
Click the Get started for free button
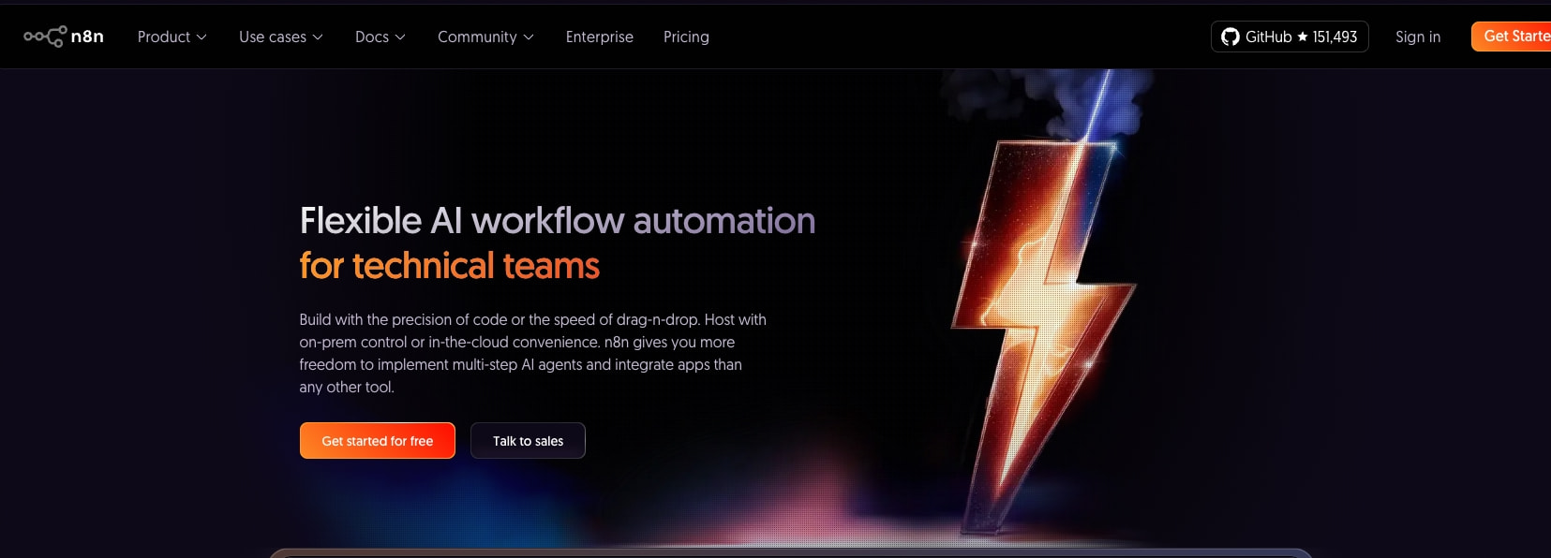tap(378, 441)
